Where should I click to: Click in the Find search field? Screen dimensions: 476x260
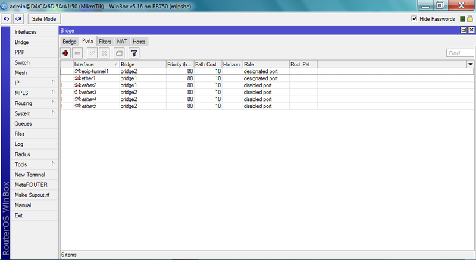(460, 53)
